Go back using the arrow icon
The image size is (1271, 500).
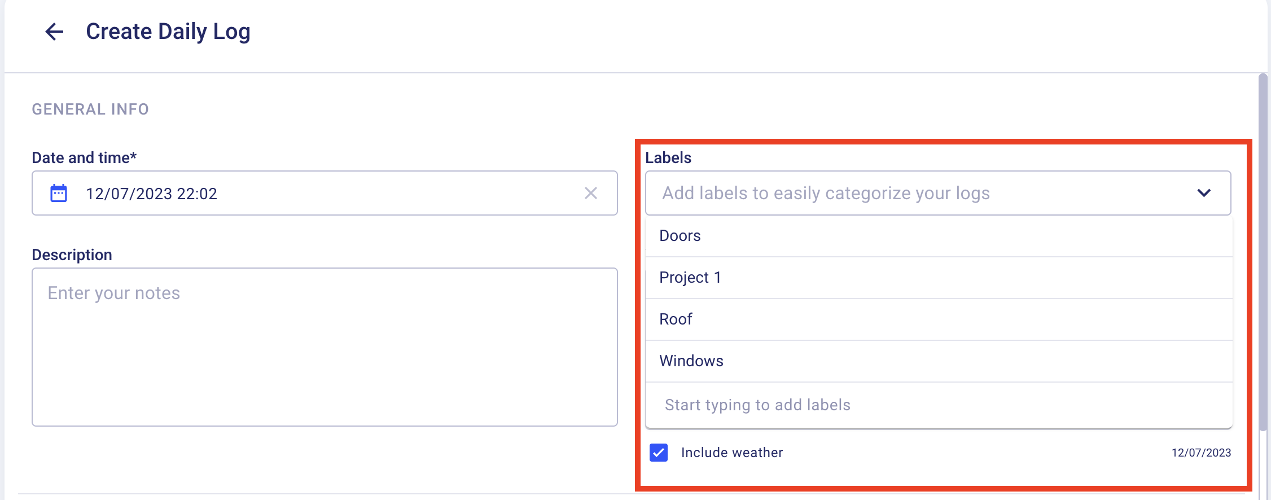(x=54, y=32)
